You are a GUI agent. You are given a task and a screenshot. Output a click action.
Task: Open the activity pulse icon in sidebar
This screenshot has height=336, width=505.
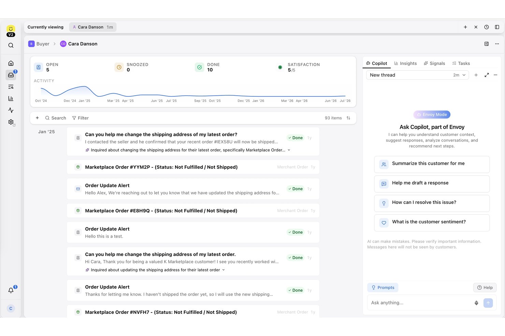click(x=11, y=110)
